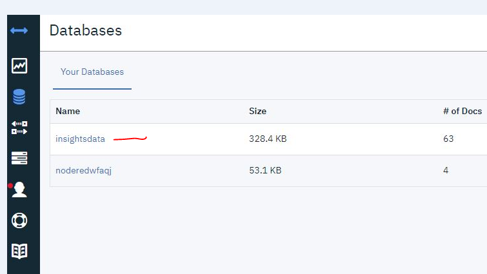Viewport: 487px width, 274px height.
Task: Click the 63 docs count for insightsdata
Action: pos(448,139)
